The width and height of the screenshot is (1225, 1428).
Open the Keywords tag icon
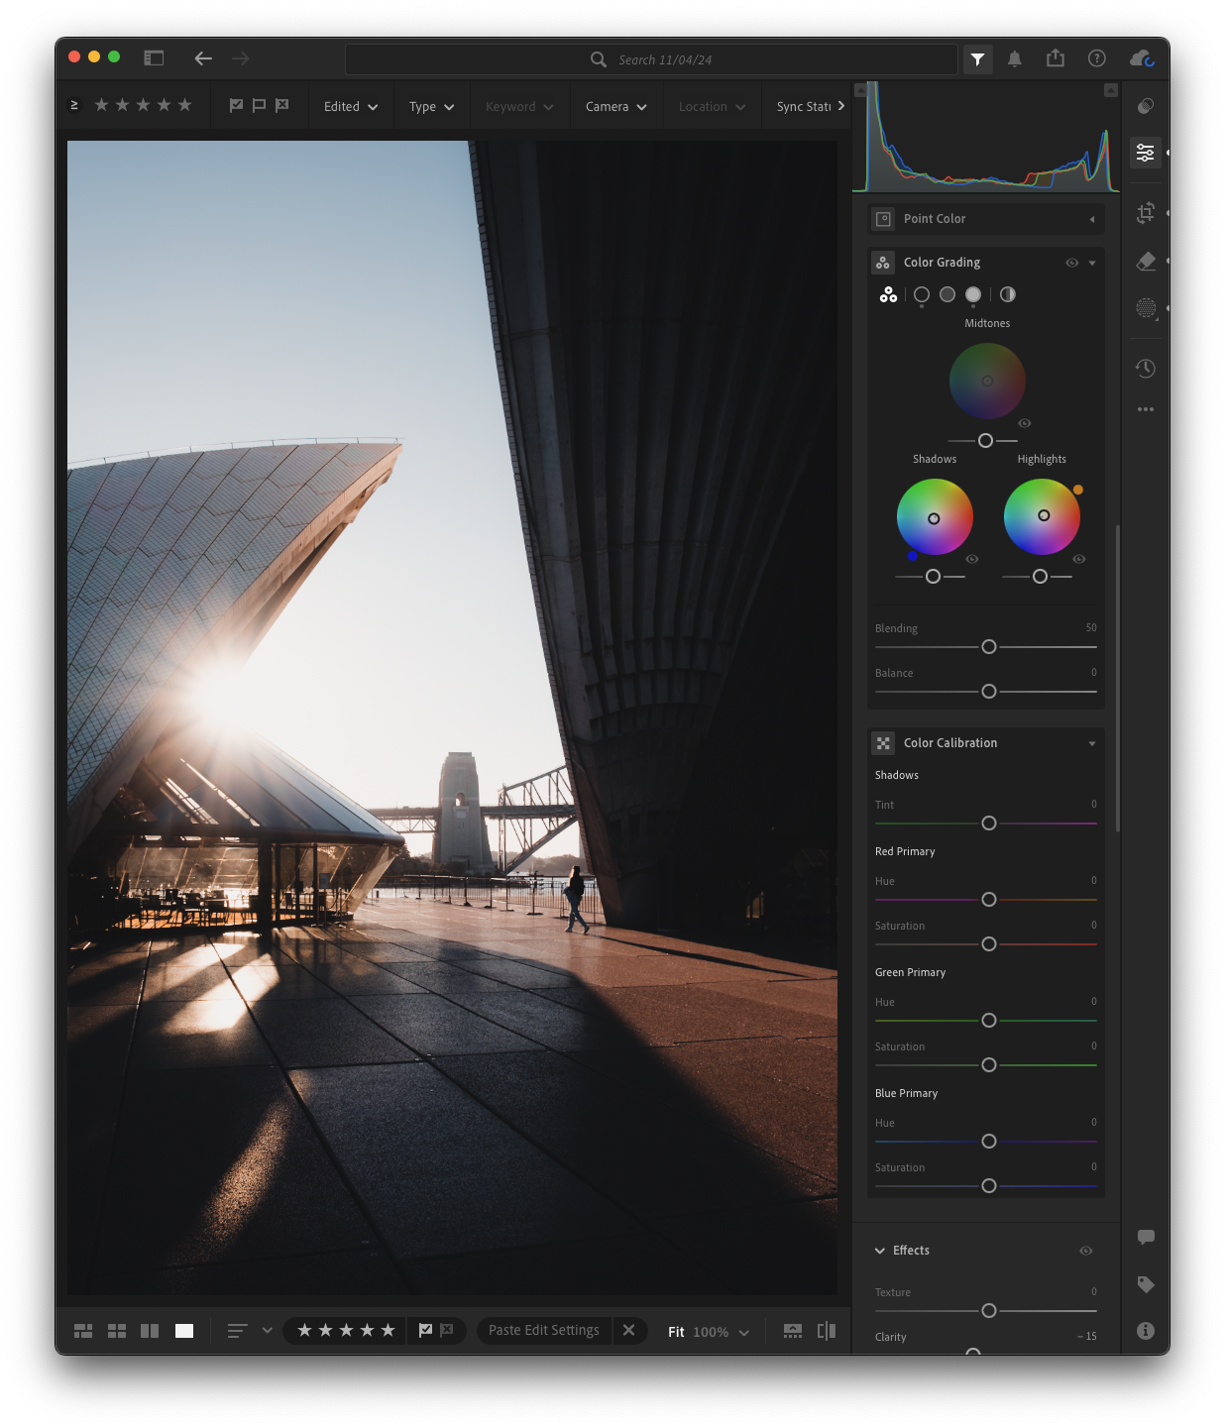coord(1146,1284)
